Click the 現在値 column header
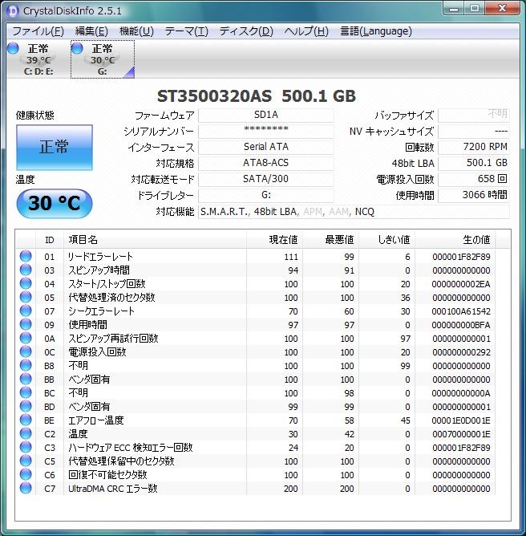Image resolution: width=526 pixels, height=536 pixels. pos(274,240)
